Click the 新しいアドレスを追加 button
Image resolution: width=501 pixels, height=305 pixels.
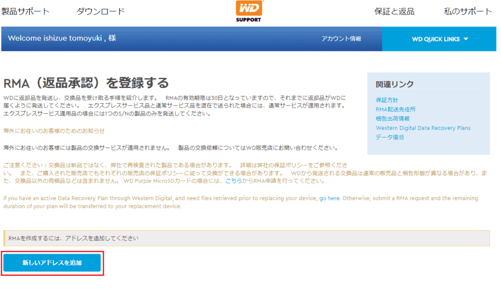(52, 263)
